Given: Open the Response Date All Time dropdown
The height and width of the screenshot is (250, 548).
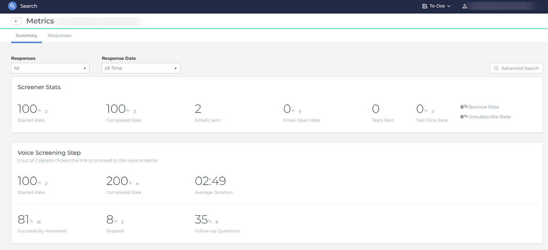Looking at the screenshot, I should click(141, 68).
